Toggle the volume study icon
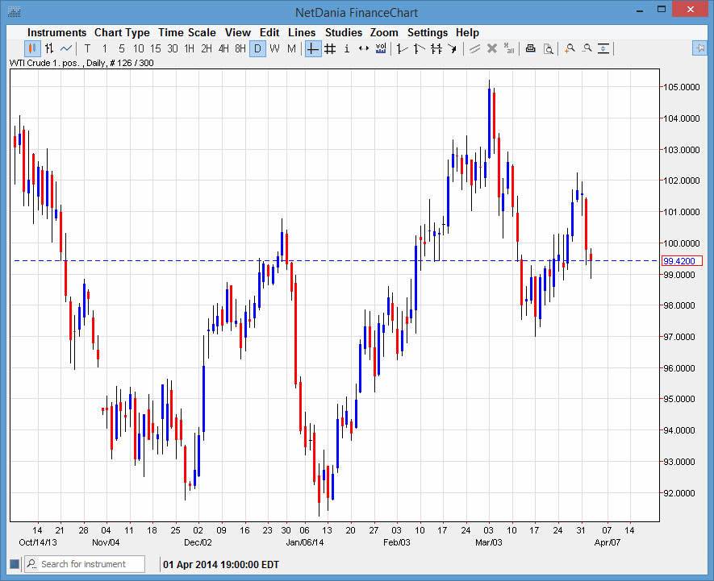The height and width of the screenshot is (581, 714). point(381,48)
